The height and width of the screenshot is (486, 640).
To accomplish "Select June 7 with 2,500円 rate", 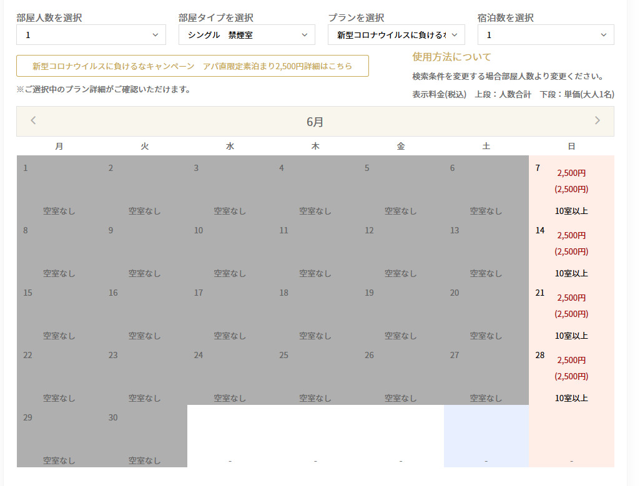I will point(571,186).
